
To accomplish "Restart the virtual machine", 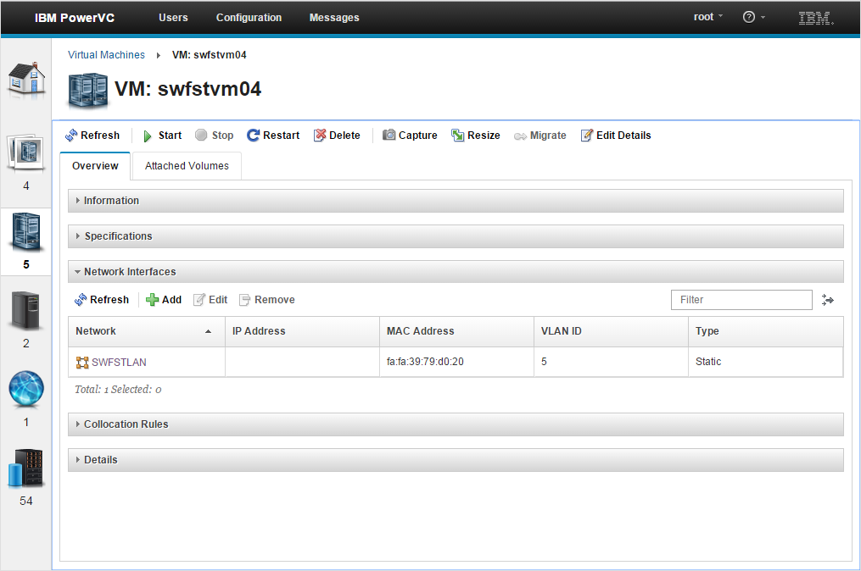I will point(273,136).
